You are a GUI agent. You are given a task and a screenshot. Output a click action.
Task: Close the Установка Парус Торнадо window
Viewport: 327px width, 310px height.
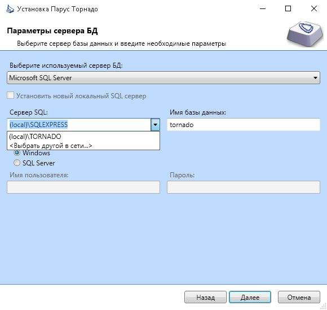(313, 9)
